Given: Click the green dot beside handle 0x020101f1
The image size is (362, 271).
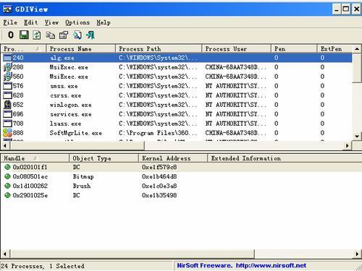Looking at the screenshot, I should 7,167.
